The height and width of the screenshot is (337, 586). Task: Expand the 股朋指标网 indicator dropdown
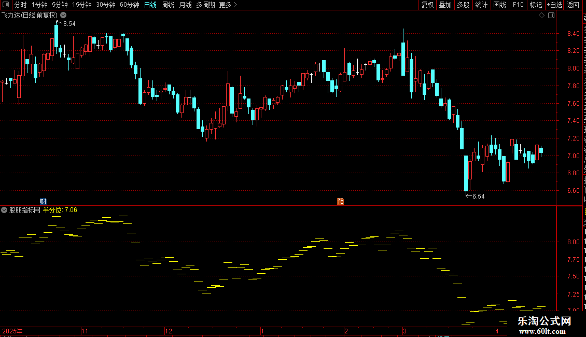4,210
